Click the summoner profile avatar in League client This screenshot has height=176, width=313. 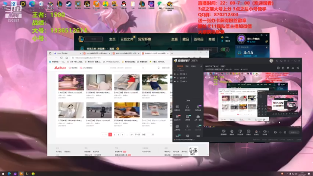pos(241,39)
